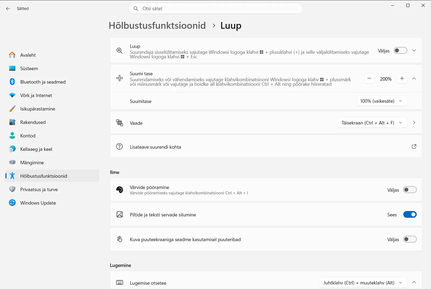Open the Suumitase 100% dropdown

(382, 101)
